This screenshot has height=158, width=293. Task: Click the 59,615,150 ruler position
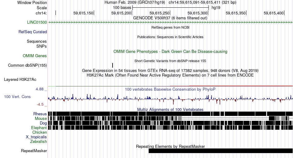(x=83, y=13)
